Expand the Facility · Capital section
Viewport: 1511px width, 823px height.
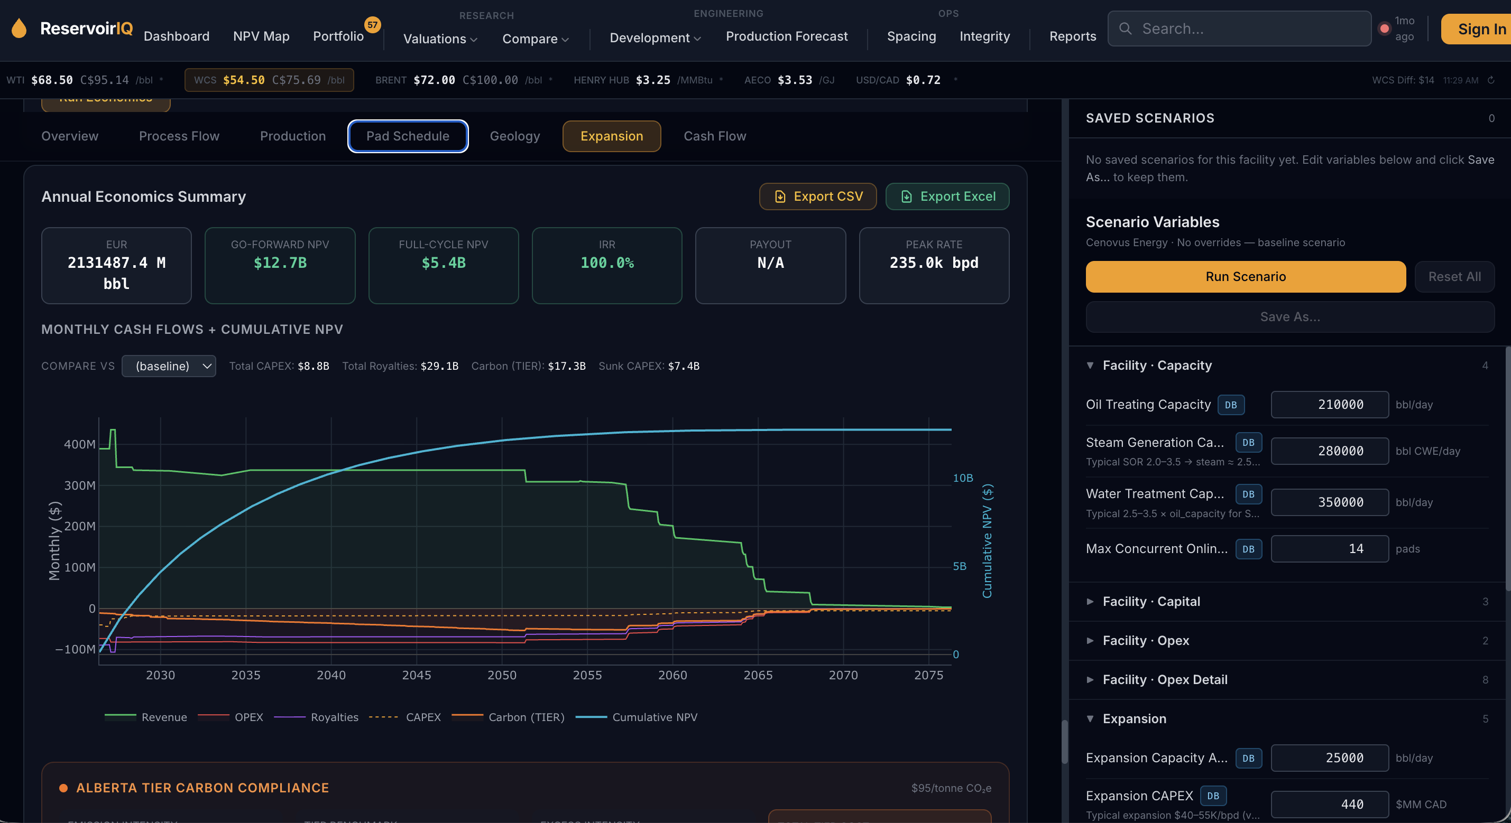pyautogui.click(x=1287, y=602)
